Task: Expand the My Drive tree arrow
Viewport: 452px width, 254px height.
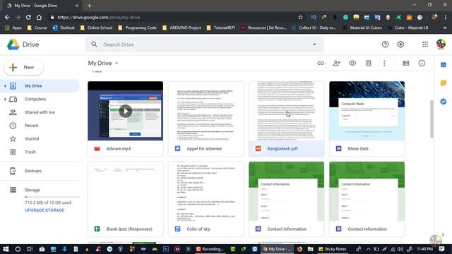Action: (5, 86)
